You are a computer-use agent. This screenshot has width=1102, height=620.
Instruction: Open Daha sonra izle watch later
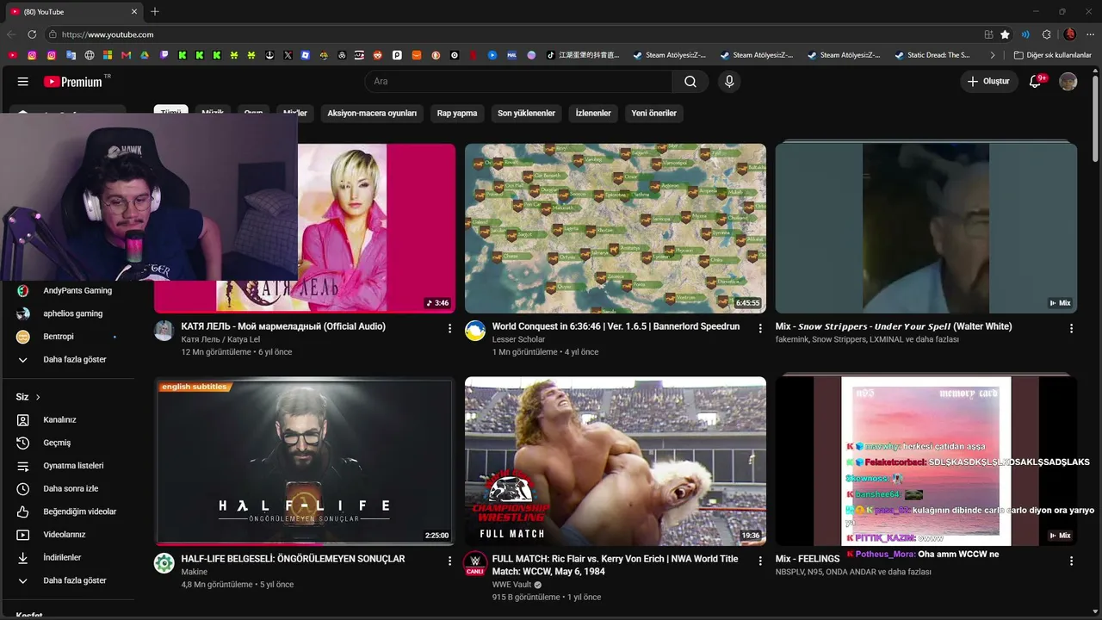coord(70,489)
